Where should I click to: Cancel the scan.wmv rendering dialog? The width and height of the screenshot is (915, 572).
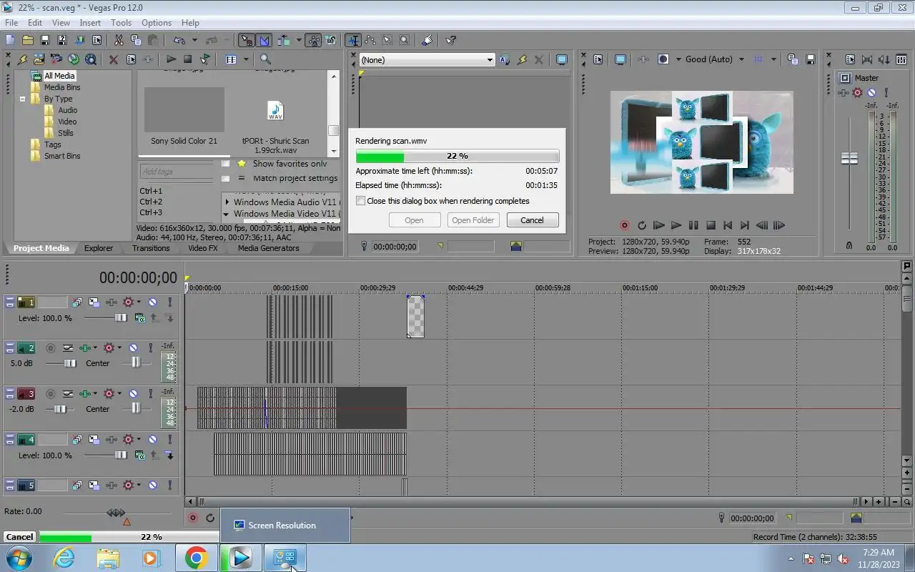click(x=532, y=220)
